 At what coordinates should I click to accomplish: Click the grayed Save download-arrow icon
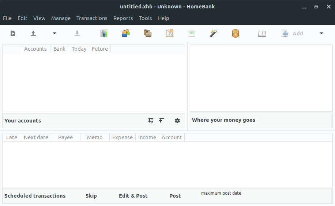77,34
